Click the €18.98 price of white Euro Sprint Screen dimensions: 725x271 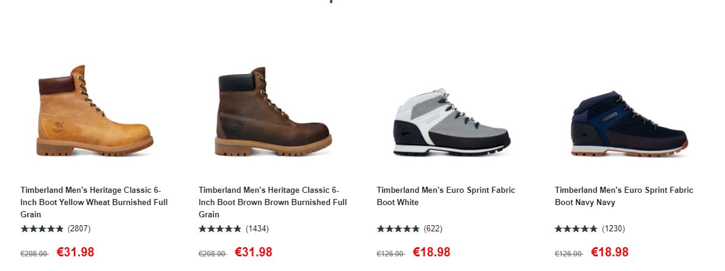pos(431,252)
